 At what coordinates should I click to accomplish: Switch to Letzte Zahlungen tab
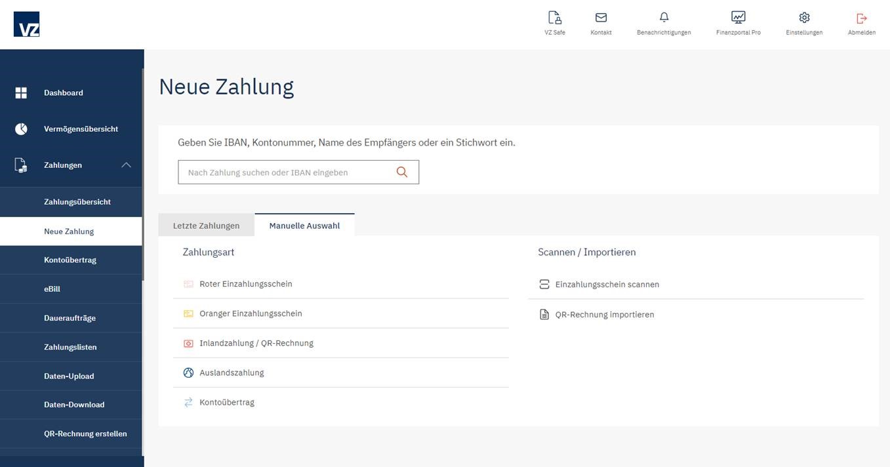point(207,226)
